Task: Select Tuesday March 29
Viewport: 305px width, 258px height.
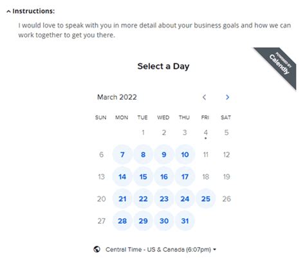Action: (x=143, y=221)
